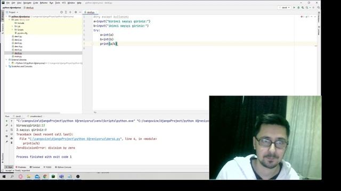Collapse External Libraries node
Image resolution: width=341 pixels, height=191 pixels.
(x=6, y=60)
